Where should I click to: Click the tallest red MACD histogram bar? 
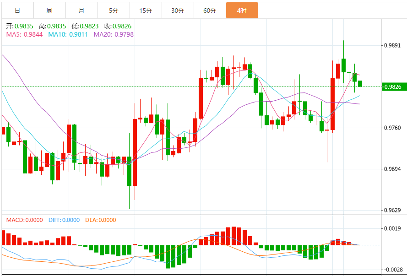(234, 236)
